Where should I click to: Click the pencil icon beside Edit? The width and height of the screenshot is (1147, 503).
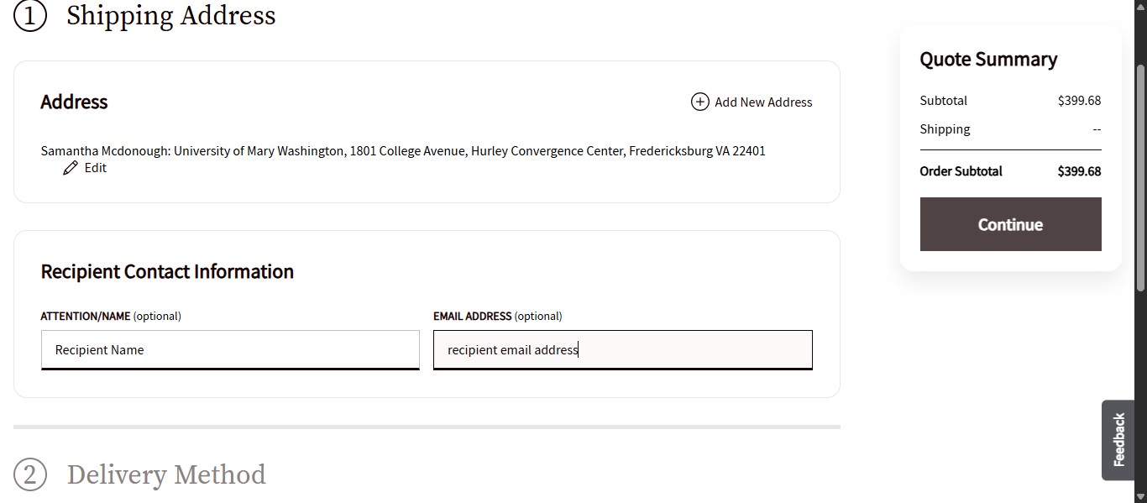pos(71,168)
